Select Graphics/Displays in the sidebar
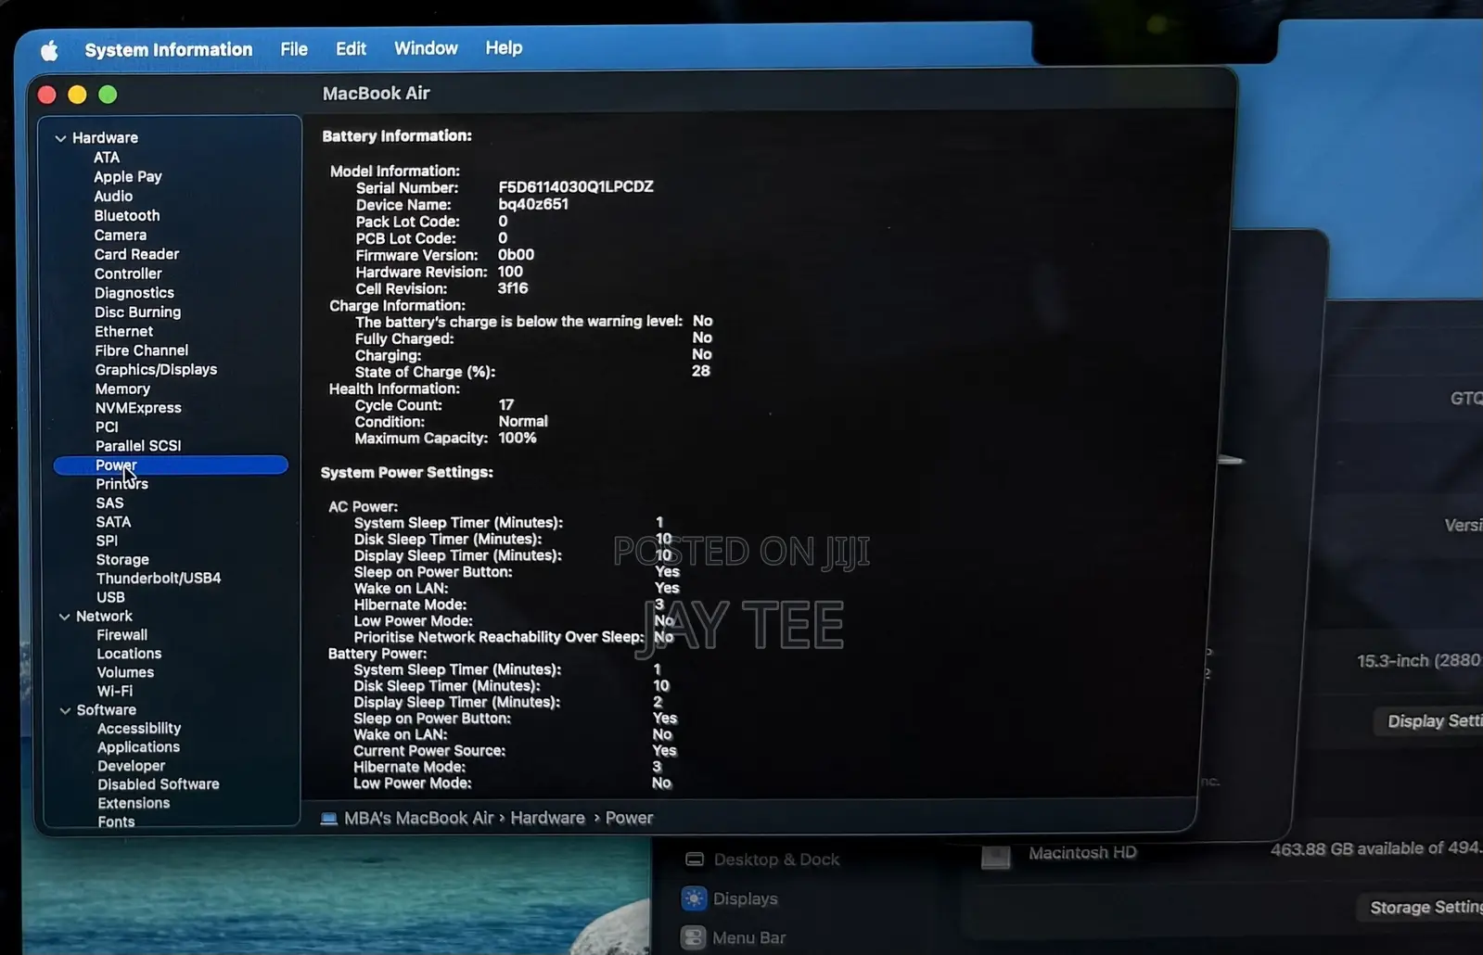 (x=156, y=370)
